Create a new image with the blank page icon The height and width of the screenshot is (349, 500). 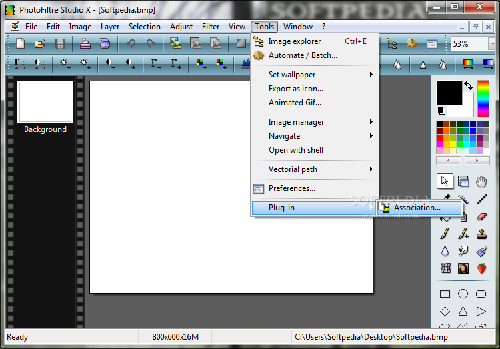click(21, 43)
